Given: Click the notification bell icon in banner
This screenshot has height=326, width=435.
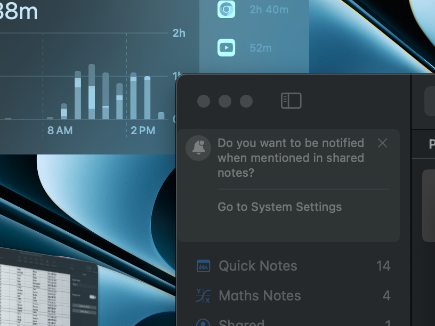Looking at the screenshot, I should (x=199, y=148).
